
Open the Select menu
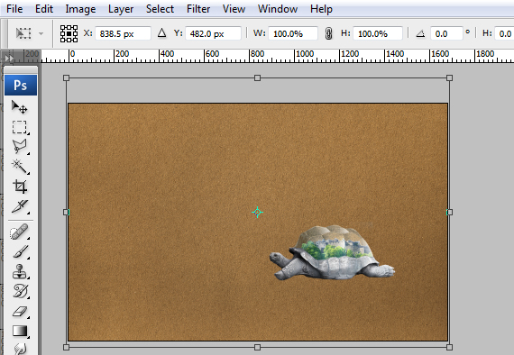(x=160, y=9)
